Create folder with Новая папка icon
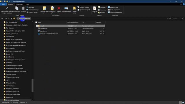Image resolution: width=185 pixels, height=104 pixels. pos(75,8)
